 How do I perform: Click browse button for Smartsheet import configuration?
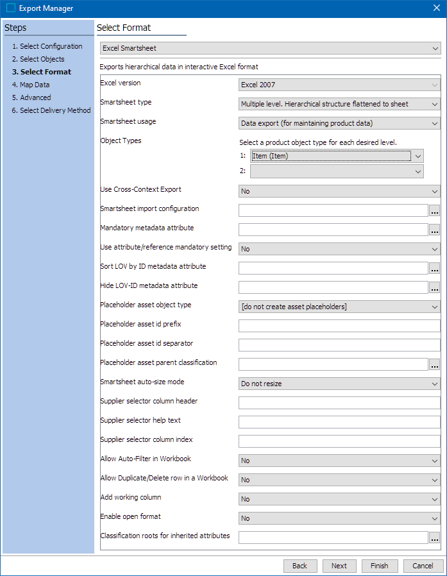435,210
